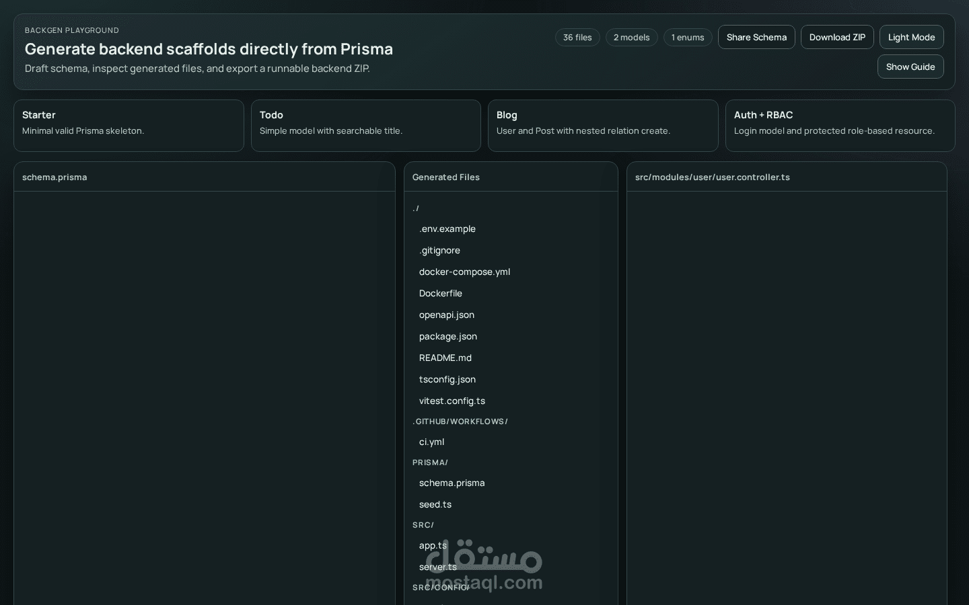Collapse the ./ root folder
Screen dimensions: 969x605
pos(416,208)
